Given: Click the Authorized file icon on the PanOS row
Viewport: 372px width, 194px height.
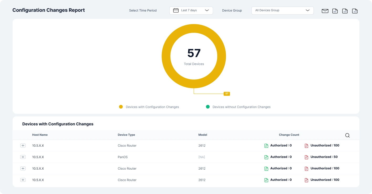Looking at the screenshot, I should [266, 157].
